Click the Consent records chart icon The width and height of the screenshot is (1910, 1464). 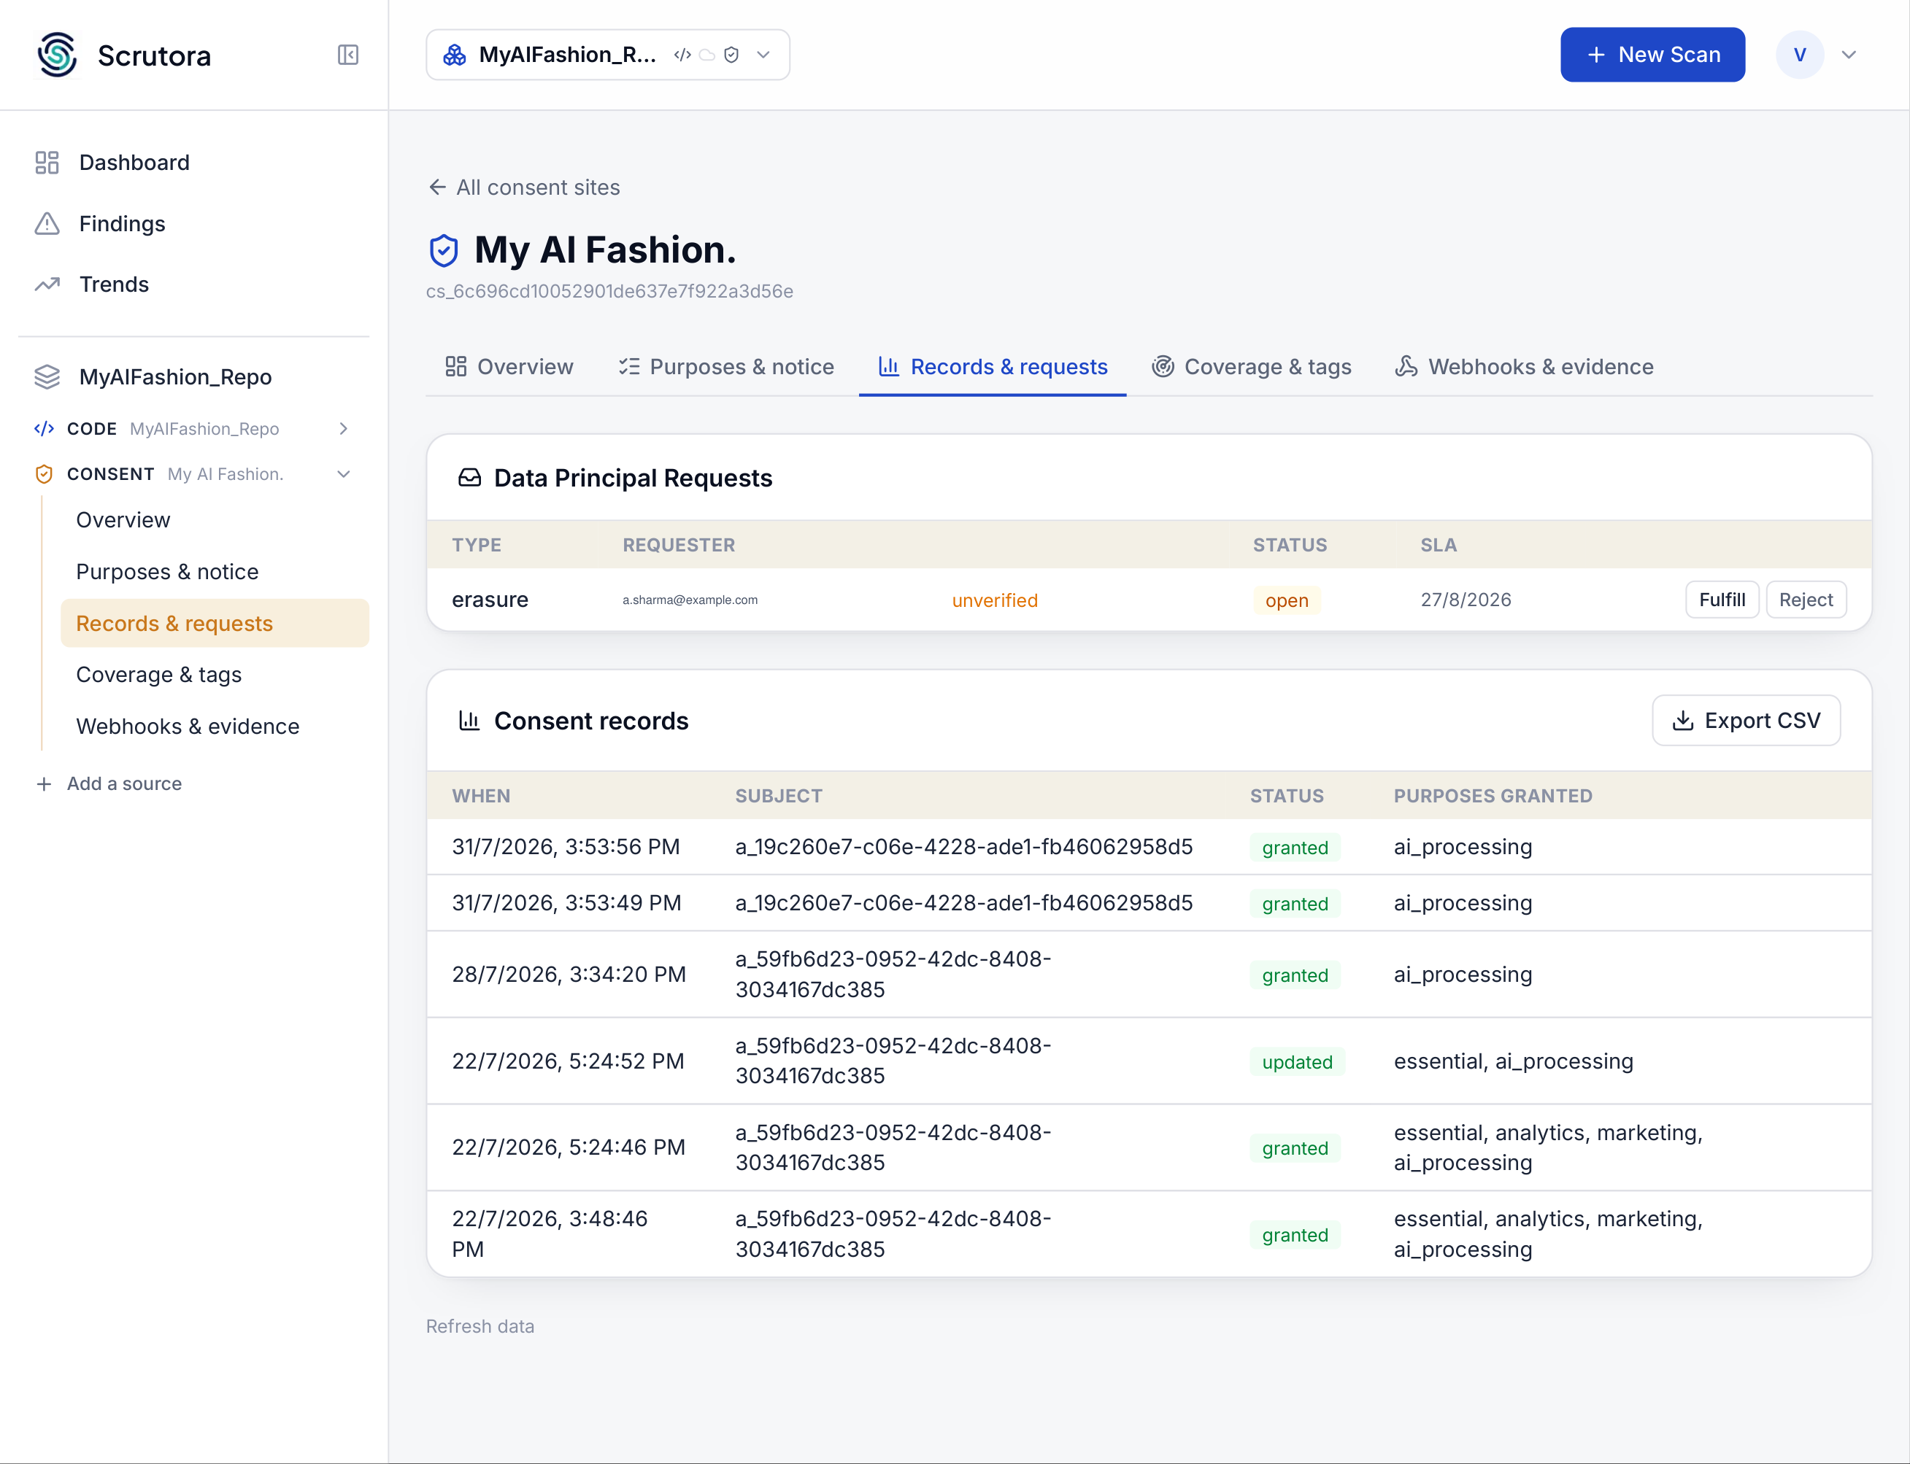(x=470, y=721)
